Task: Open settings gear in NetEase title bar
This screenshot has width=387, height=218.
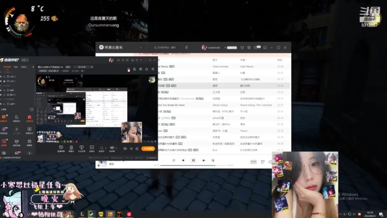Action: coord(249,47)
